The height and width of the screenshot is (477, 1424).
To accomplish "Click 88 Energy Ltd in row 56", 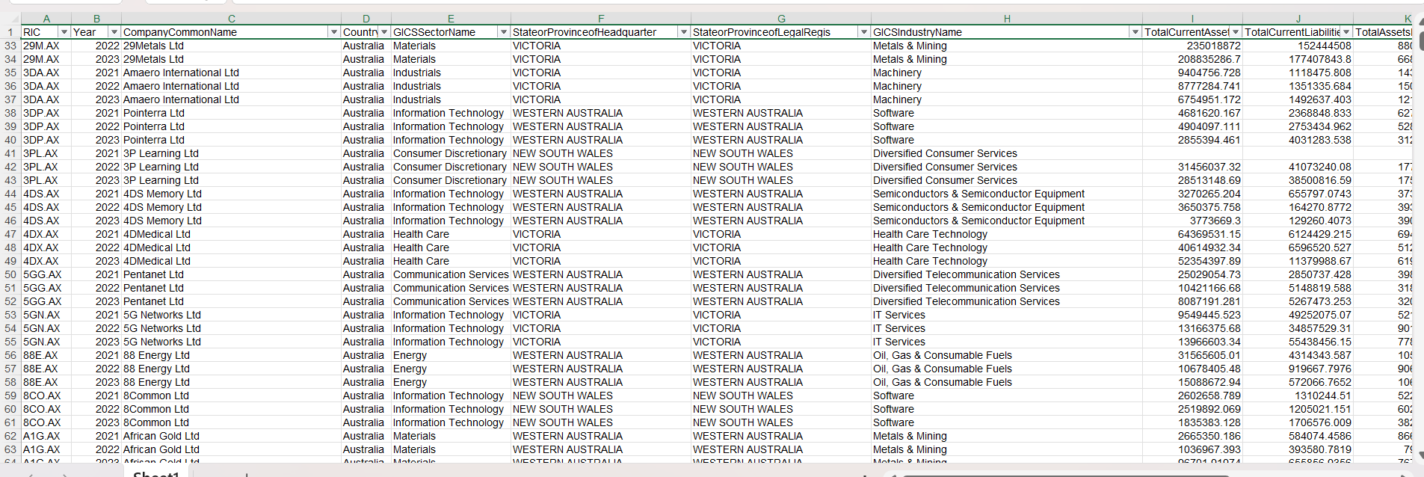I will [156, 355].
